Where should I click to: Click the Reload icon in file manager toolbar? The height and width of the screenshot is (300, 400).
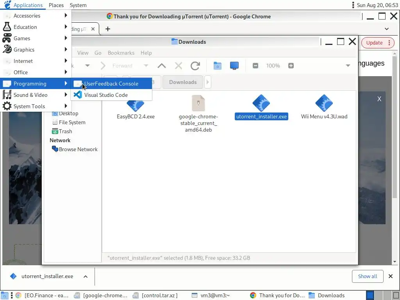(195, 66)
